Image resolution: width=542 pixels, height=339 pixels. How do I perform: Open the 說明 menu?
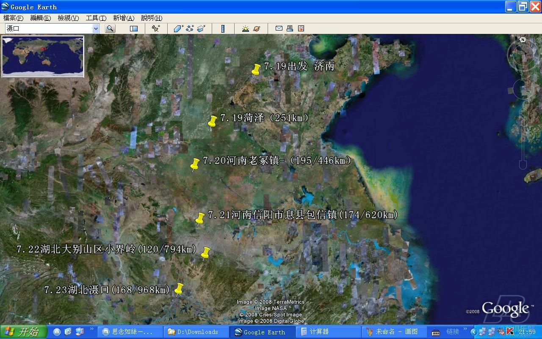[x=152, y=18]
